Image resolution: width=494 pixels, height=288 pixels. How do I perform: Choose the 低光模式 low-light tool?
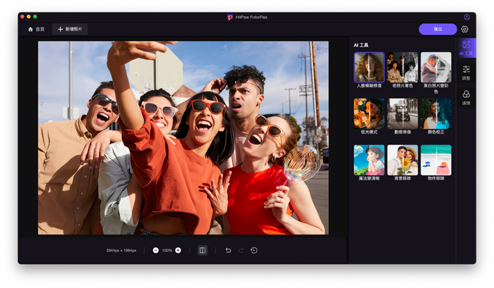[x=369, y=113]
